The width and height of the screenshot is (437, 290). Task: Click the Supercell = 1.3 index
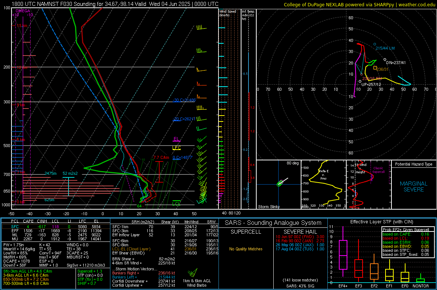pyautogui.click(x=90, y=271)
